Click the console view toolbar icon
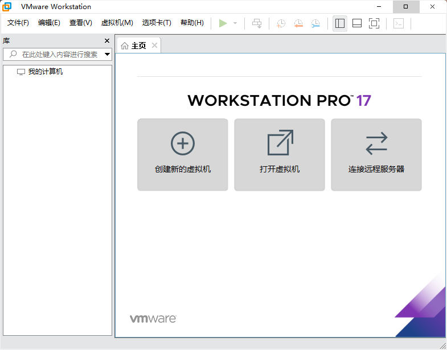This screenshot has height=350, width=447. click(x=399, y=23)
